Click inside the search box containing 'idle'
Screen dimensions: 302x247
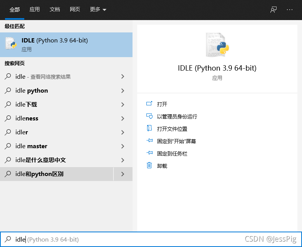[x=151, y=239]
